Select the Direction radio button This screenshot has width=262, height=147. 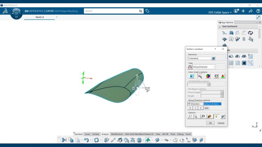click(189, 104)
